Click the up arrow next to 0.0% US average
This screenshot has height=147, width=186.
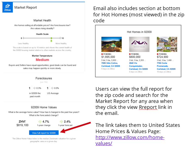[52, 88]
